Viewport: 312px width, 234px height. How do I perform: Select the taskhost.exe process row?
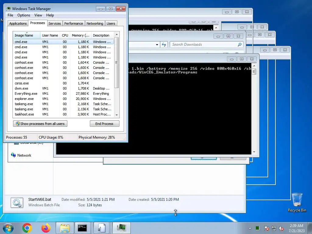point(63,114)
